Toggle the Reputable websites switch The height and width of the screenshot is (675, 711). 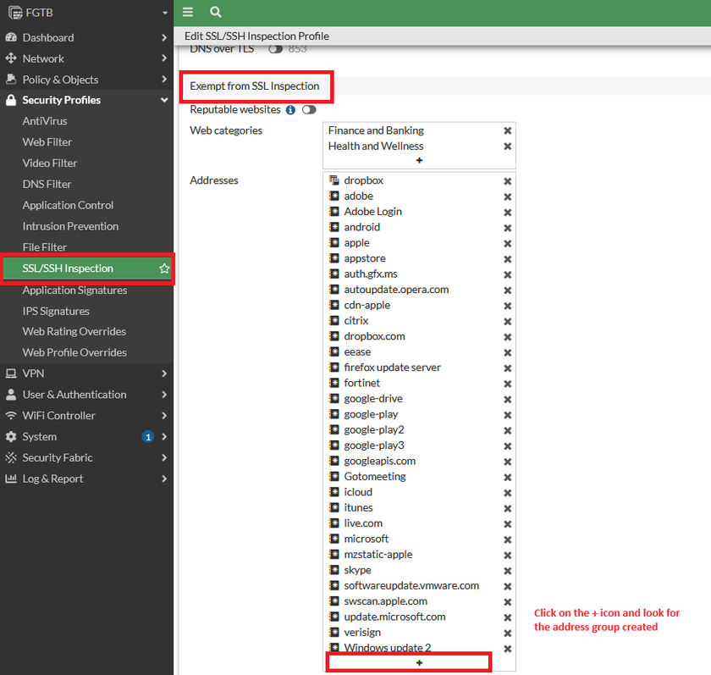(x=309, y=110)
